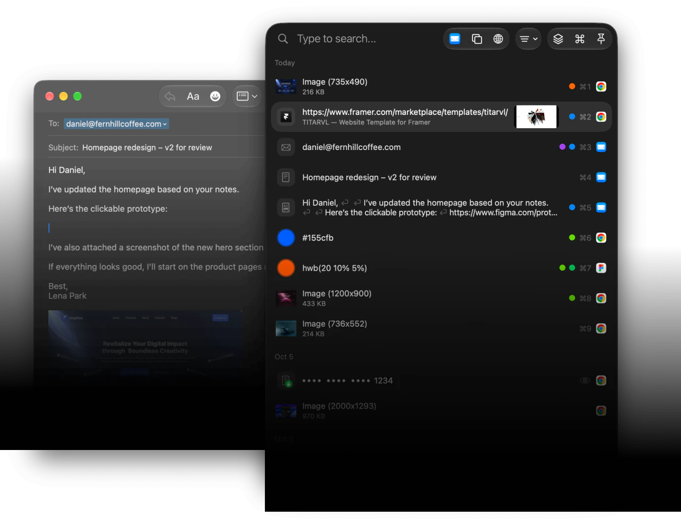The width and height of the screenshot is (681, 525).
Task: Open the Aa format options in Mail
Action: pyautogui.click(x=193, y=96)
